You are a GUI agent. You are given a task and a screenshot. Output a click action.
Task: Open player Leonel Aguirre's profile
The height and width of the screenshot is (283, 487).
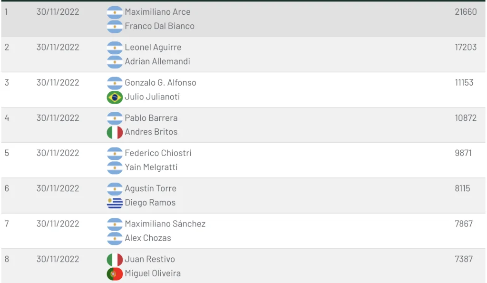[153, 47]
